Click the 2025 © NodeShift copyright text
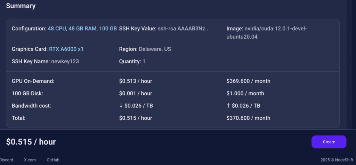Screen dimensions: 356x165 pyautogui.click(x=337, y=160)
